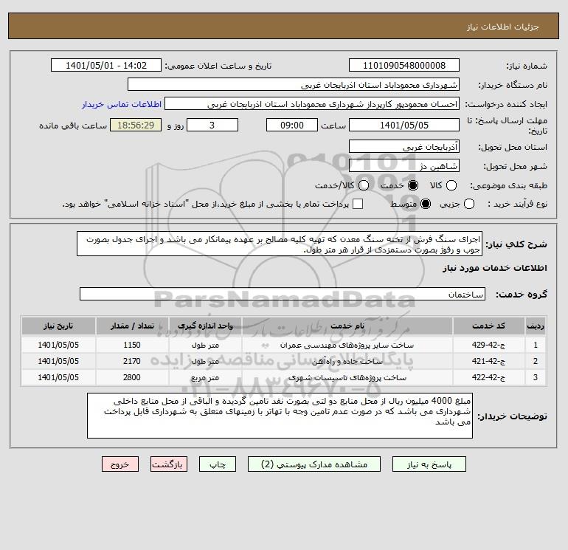Choose the جزیی purchase type radio

coord(468,204)
